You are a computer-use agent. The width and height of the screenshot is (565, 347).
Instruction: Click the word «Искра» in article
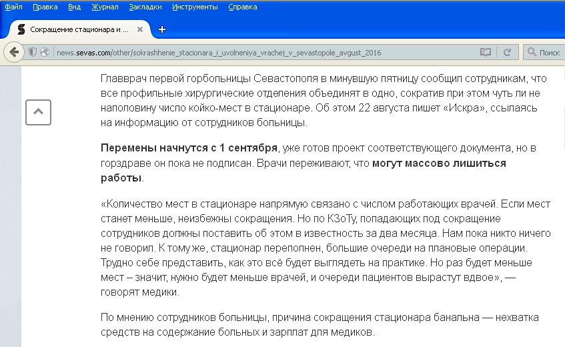[464, 107]
